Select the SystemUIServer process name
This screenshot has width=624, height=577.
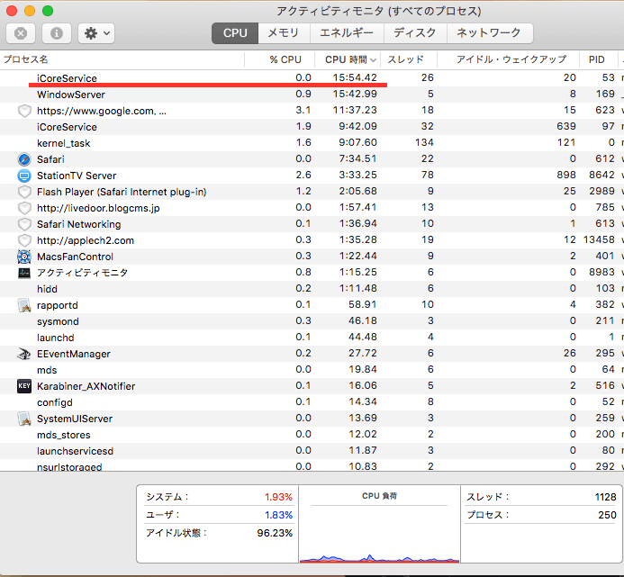75,419
